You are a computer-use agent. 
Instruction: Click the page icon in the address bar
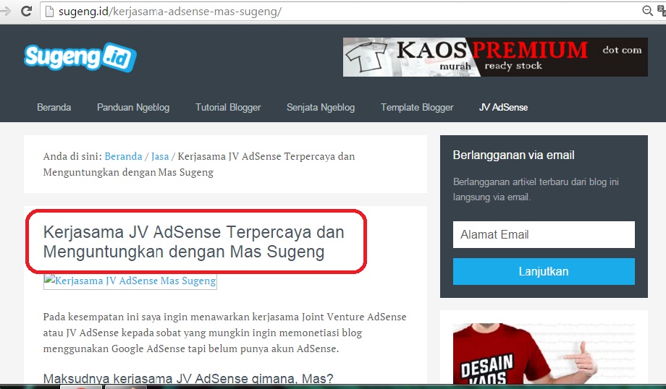click(50, 12)
